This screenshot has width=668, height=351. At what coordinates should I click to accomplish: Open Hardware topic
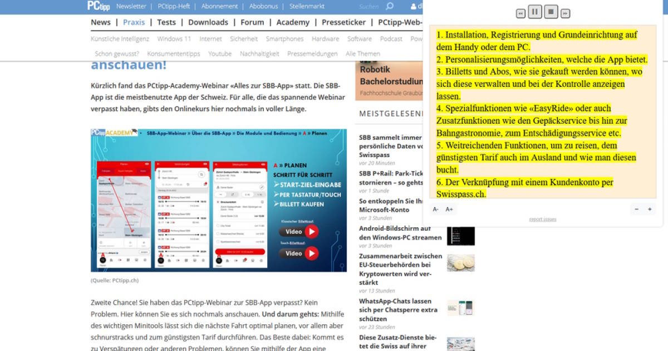click(326, 39)
